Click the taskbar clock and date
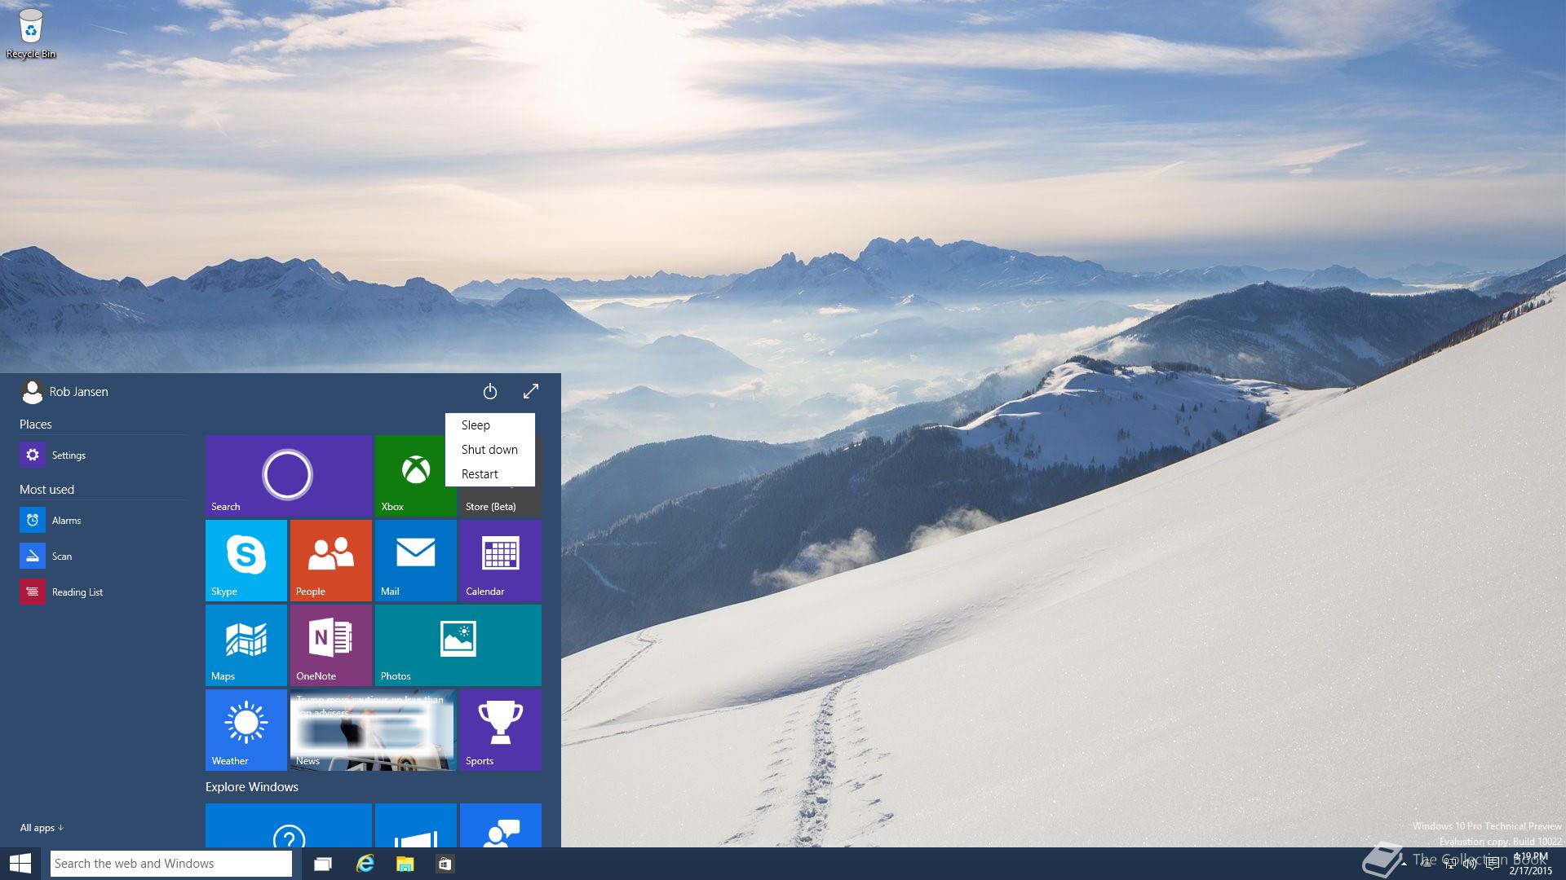 [x=1531, y=864]
